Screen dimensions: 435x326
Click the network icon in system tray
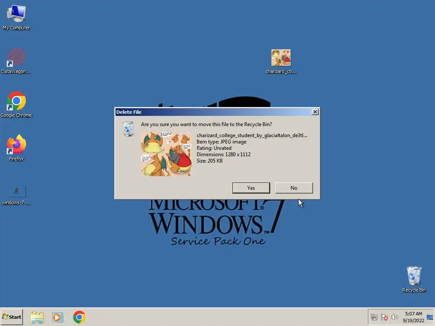(x=374, y=317)
